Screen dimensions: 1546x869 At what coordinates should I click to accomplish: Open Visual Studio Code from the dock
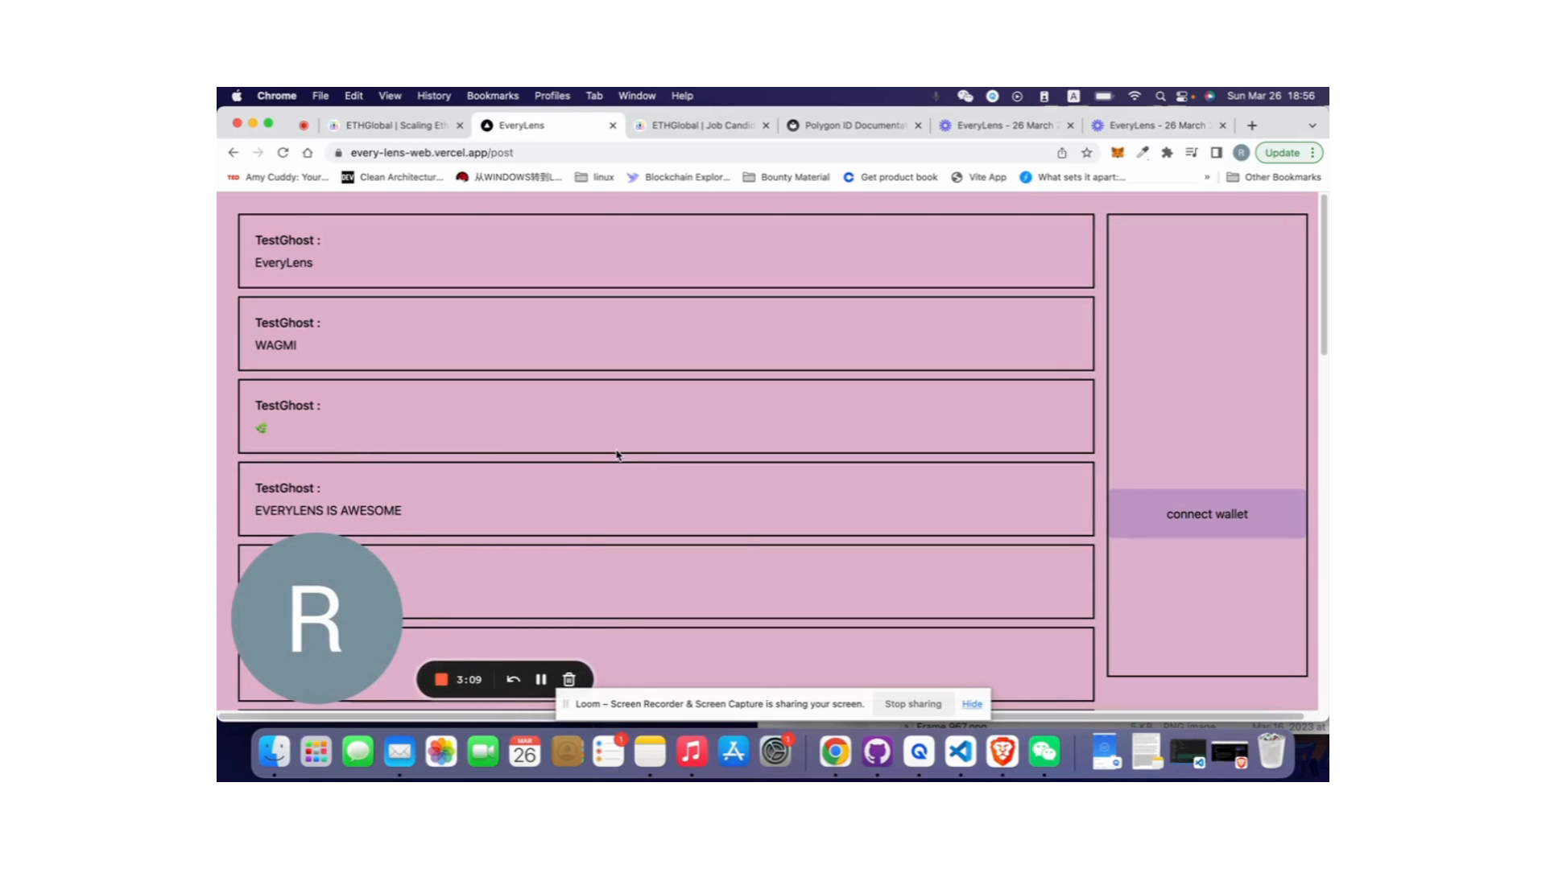pos(961,752)
